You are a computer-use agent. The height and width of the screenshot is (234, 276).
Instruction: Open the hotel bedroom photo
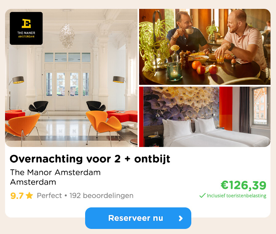[205, 117]
